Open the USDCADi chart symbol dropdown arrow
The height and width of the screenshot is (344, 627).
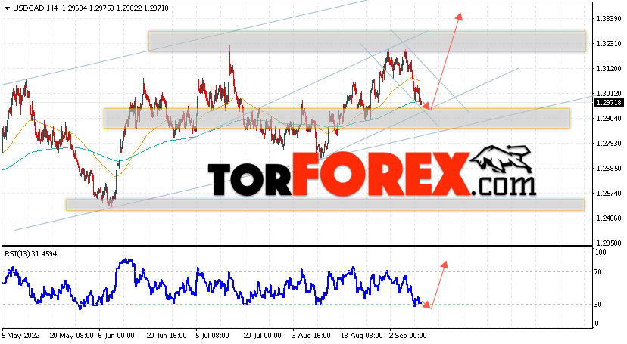click(7, 8)
